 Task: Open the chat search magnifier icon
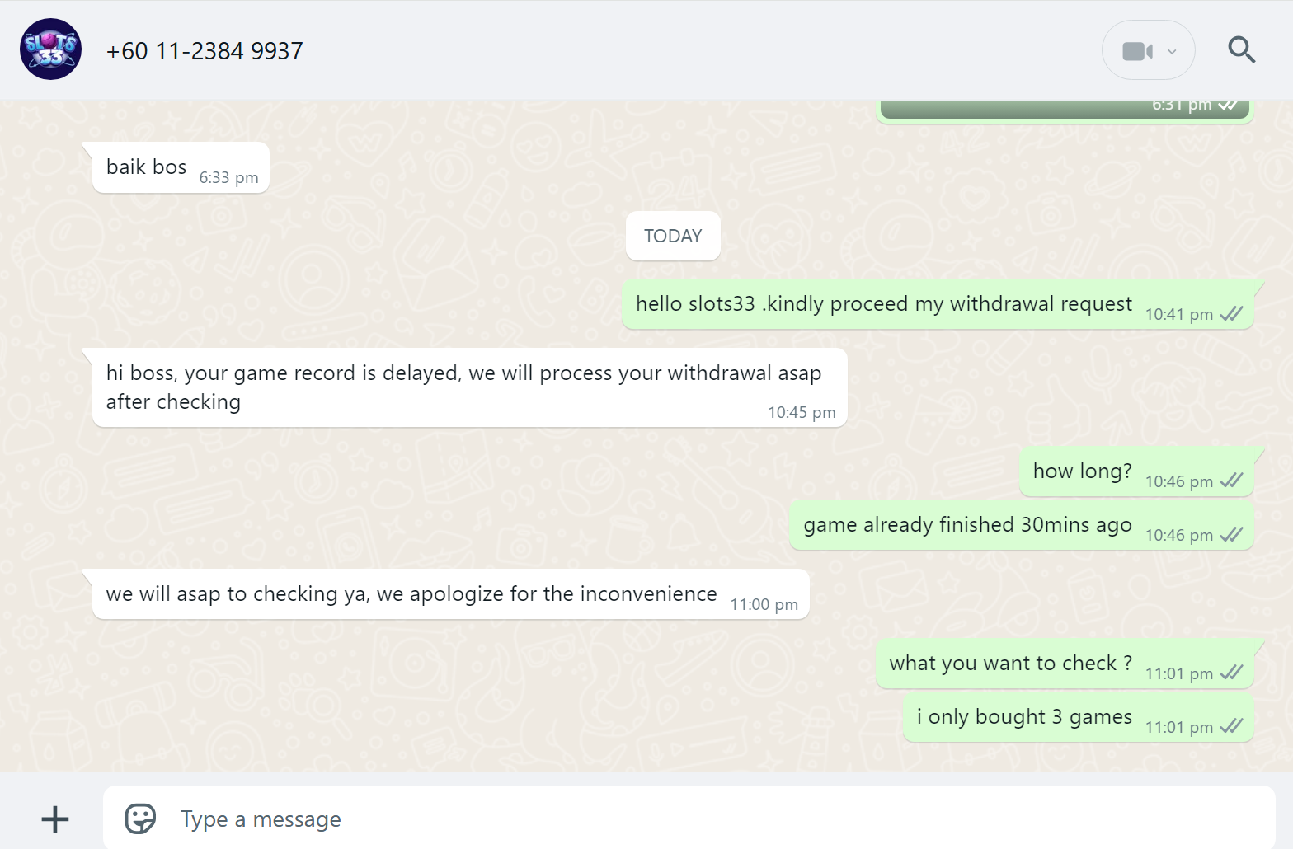(x=1241, y=50)
